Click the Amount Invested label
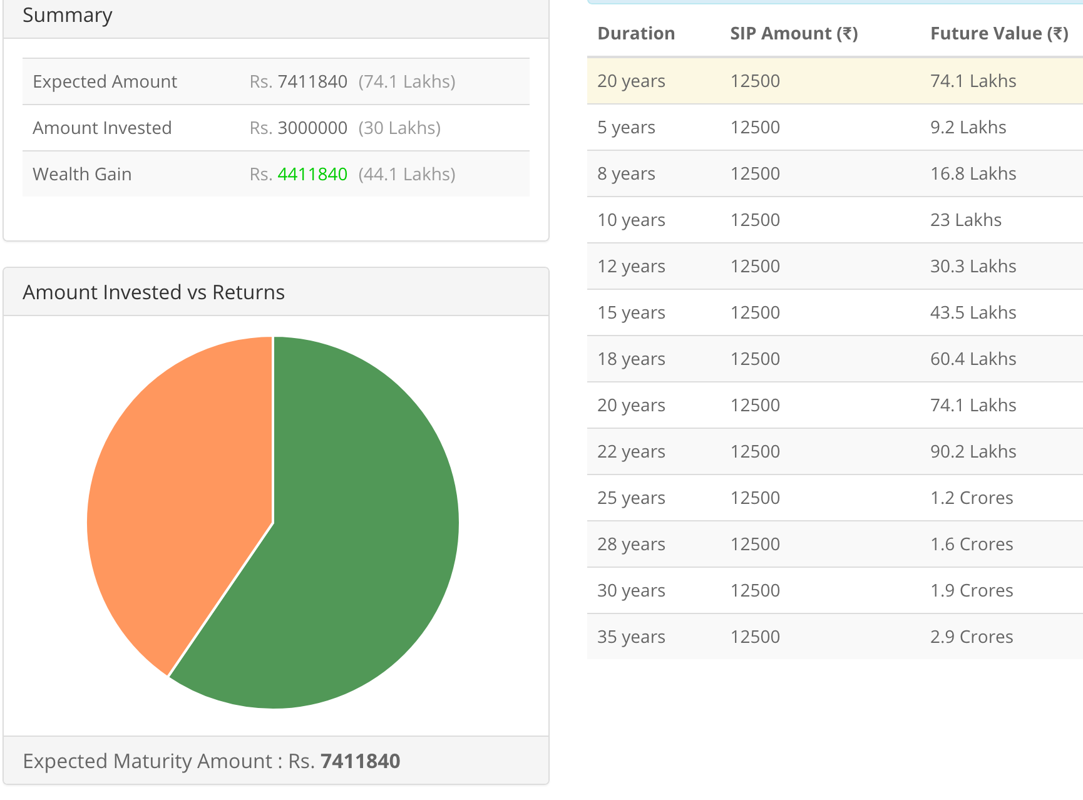The height and width of the screenshot is (800, 1083). tap(102, 128)
